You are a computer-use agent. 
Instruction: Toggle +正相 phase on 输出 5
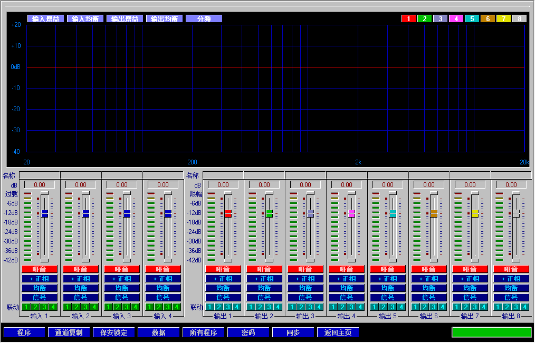(388, 279)
